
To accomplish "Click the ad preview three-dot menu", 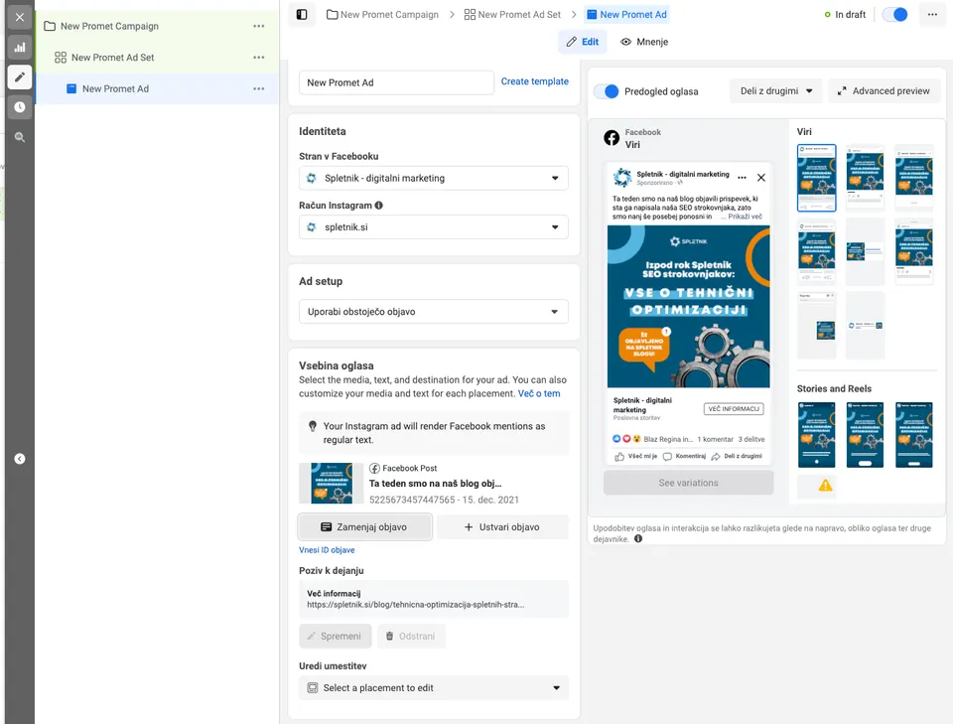I will tap(742, 178).
